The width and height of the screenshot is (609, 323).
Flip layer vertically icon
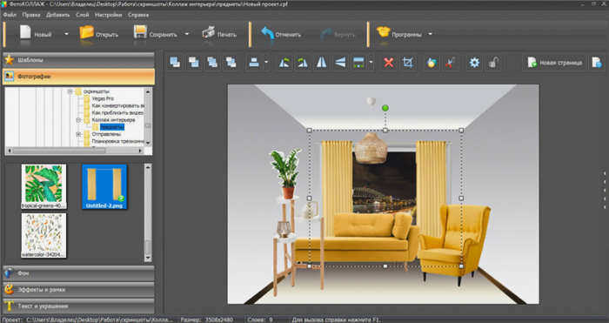(340, 62)
